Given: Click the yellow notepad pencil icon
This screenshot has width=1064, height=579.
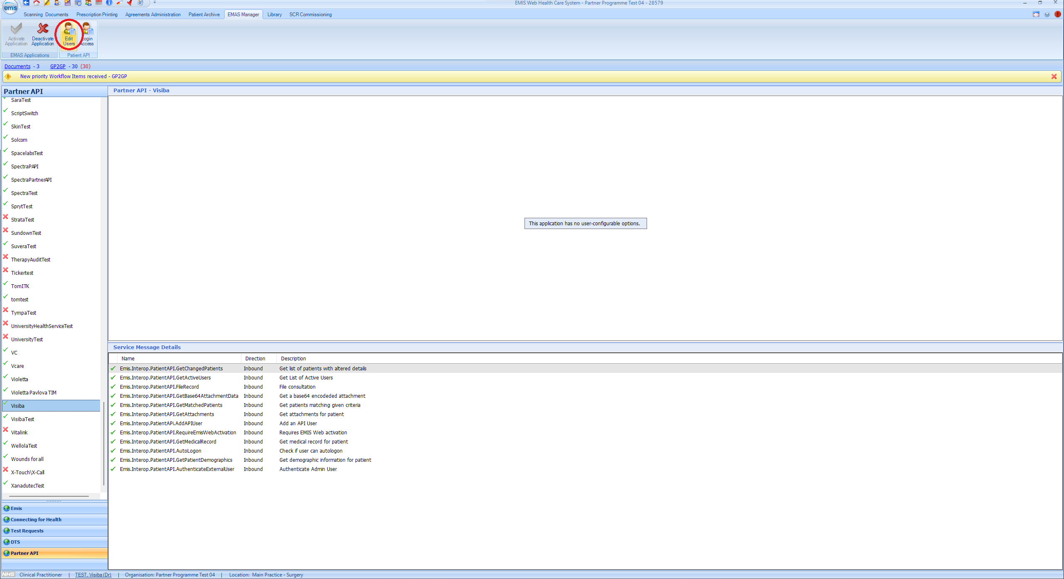Looking at the screenshot, I should 47,3.
